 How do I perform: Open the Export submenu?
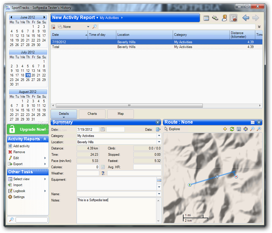tap(28, 164)
